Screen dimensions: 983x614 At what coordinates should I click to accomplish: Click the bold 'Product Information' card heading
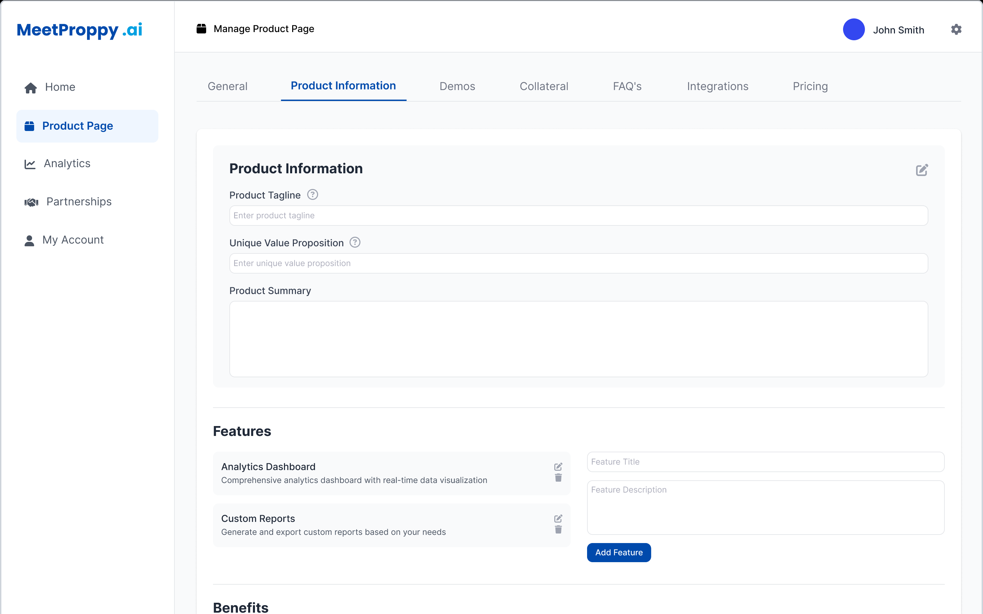[x=296, y=169]
